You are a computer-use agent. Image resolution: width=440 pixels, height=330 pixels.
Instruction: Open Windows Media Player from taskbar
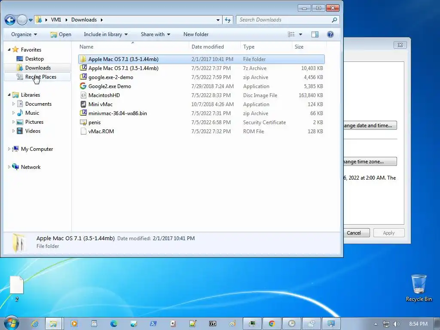click(74, 324)
